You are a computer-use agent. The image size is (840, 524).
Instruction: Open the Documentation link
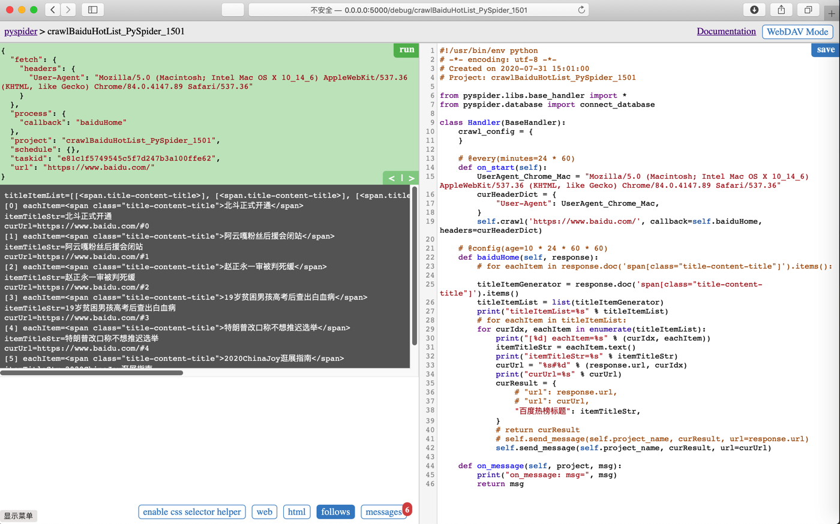[x=726, y=31]
